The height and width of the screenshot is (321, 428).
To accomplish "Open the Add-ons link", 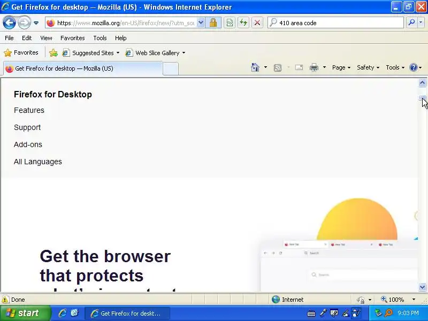I will pos(28,144).
